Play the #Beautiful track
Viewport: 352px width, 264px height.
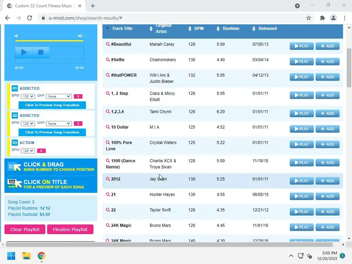(301, 46)
